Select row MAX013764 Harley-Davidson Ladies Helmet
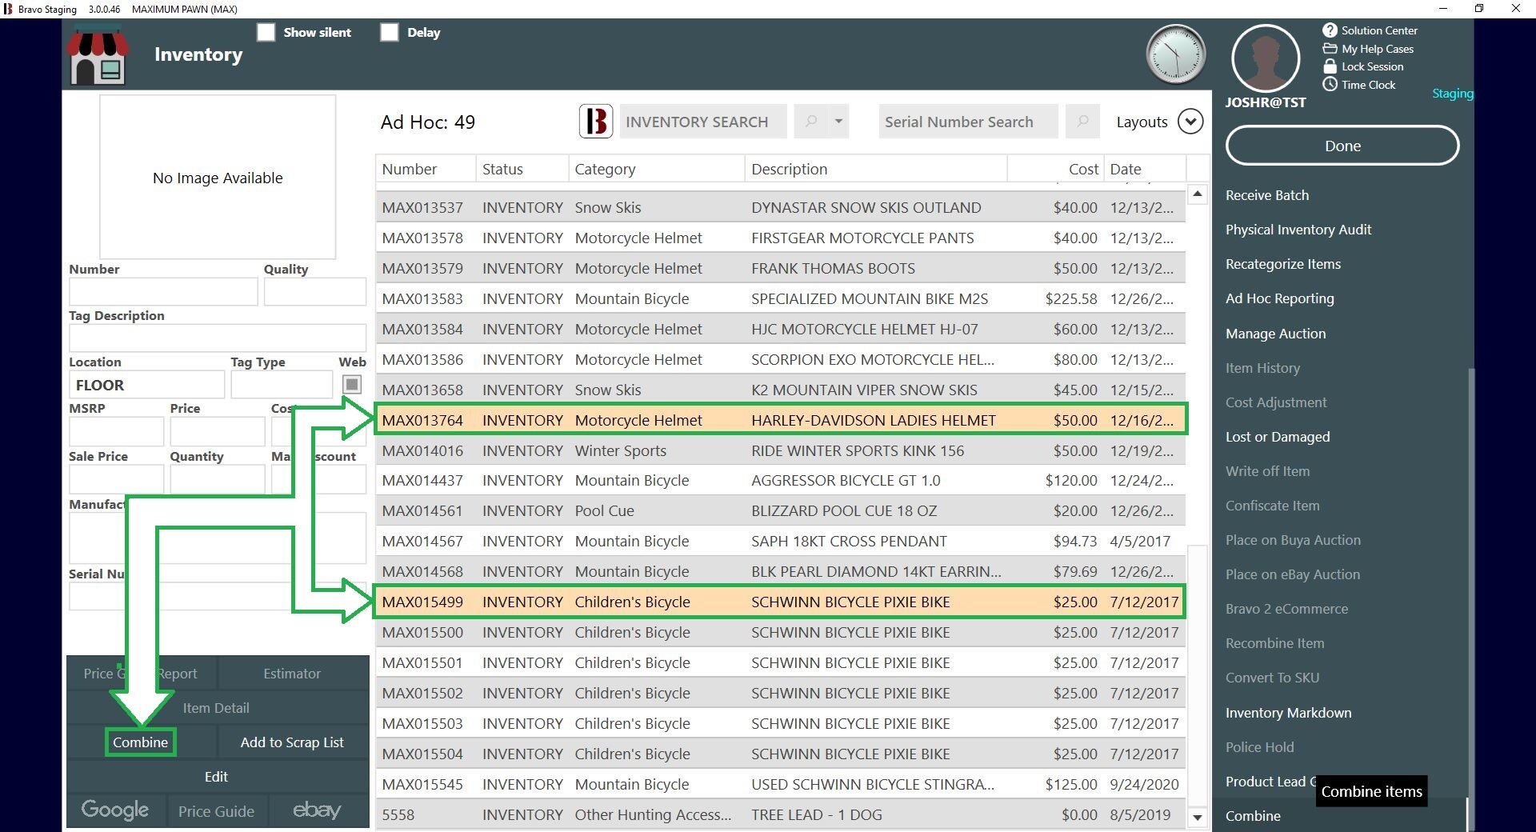 [x=781, y=420]
